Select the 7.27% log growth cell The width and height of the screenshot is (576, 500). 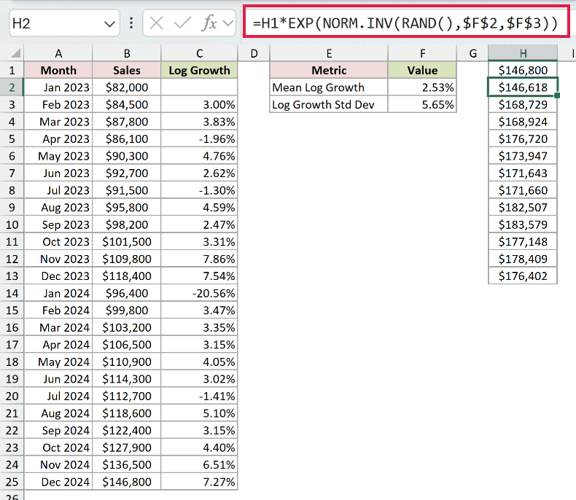[200, 482]
